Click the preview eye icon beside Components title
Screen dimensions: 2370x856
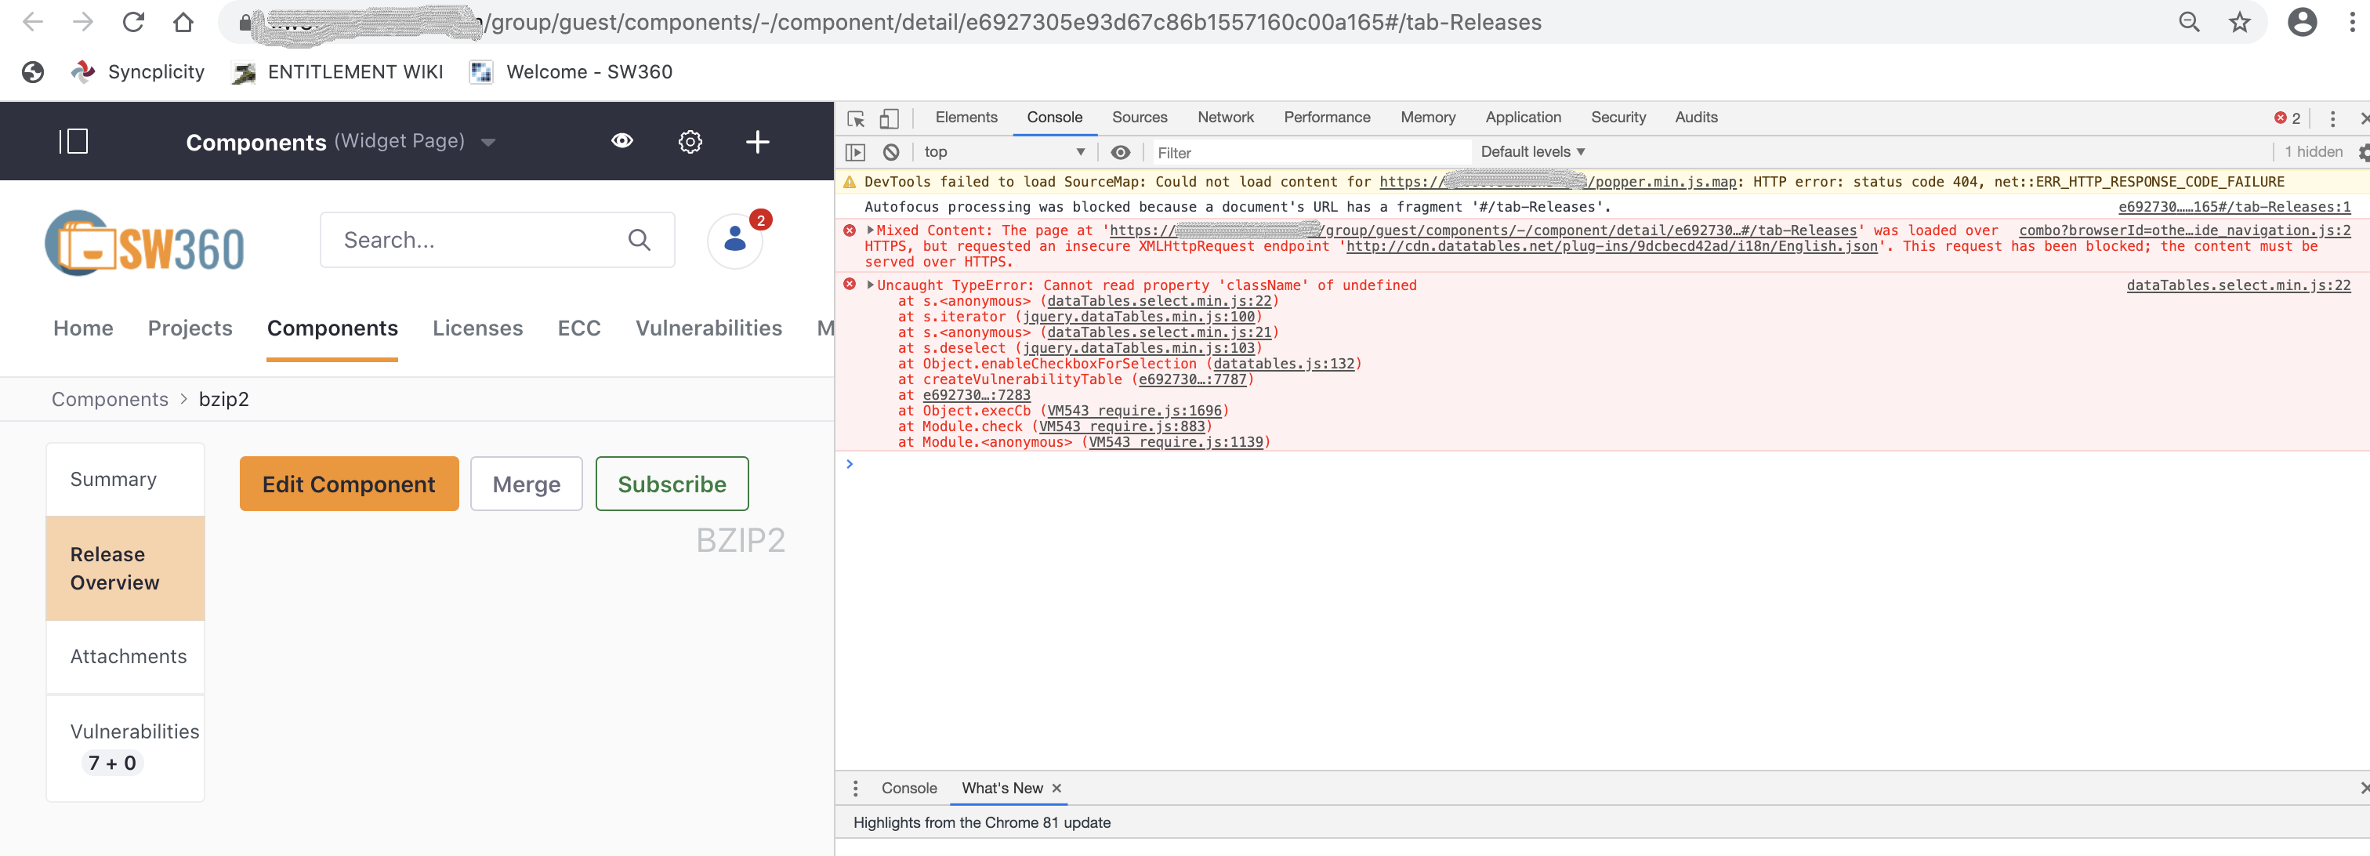click(623, 141)
